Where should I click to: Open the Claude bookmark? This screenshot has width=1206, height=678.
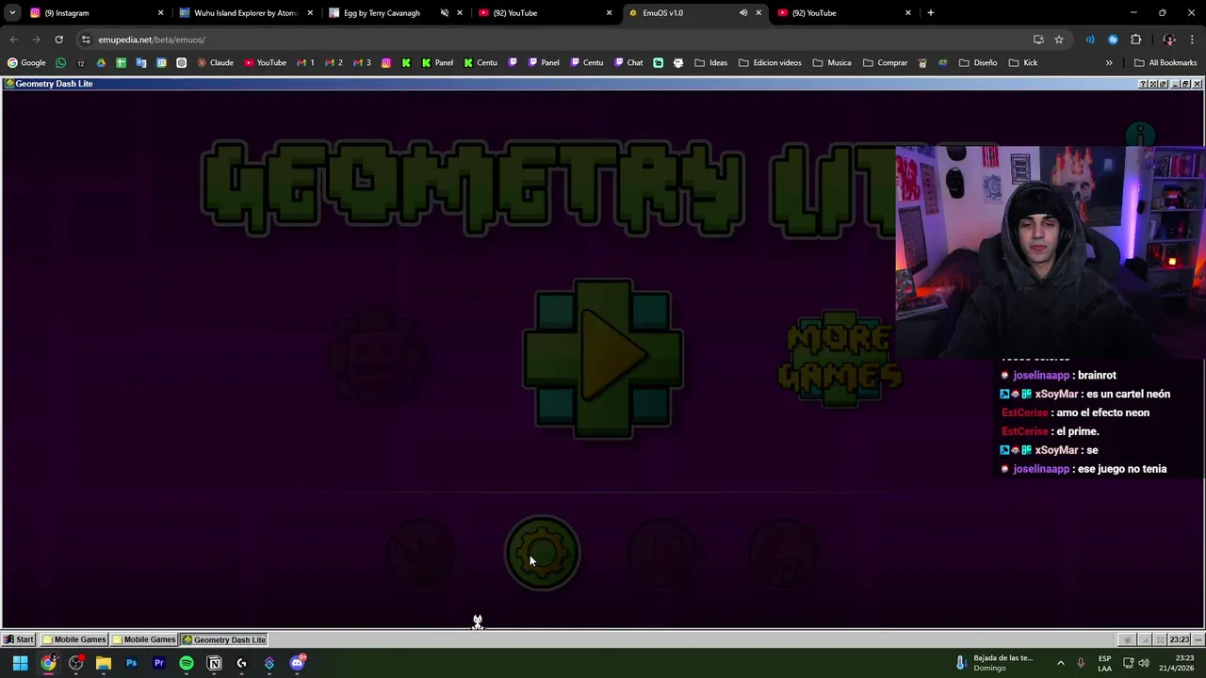(215, 63)
